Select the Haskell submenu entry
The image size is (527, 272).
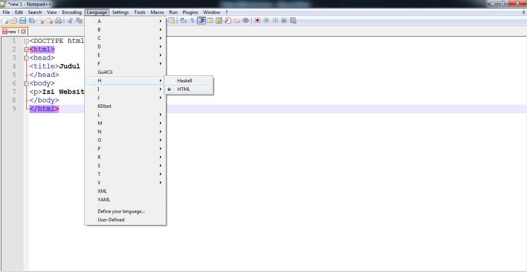tap(184, 80)
